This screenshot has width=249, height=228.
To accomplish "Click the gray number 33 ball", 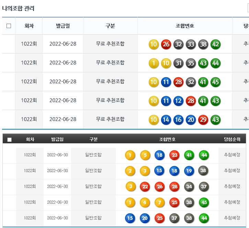I will click(x=191, y=44).
